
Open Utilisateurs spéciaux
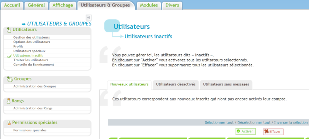(29, 51)
